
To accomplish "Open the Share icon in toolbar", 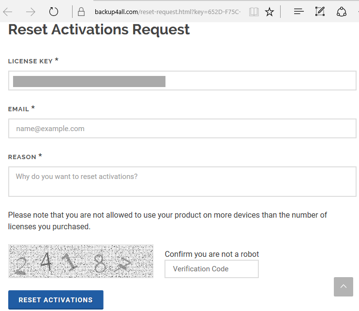I will pos(342,12).
